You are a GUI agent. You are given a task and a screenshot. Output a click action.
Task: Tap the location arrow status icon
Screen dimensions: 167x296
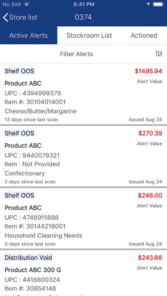[x=148, y=5]
